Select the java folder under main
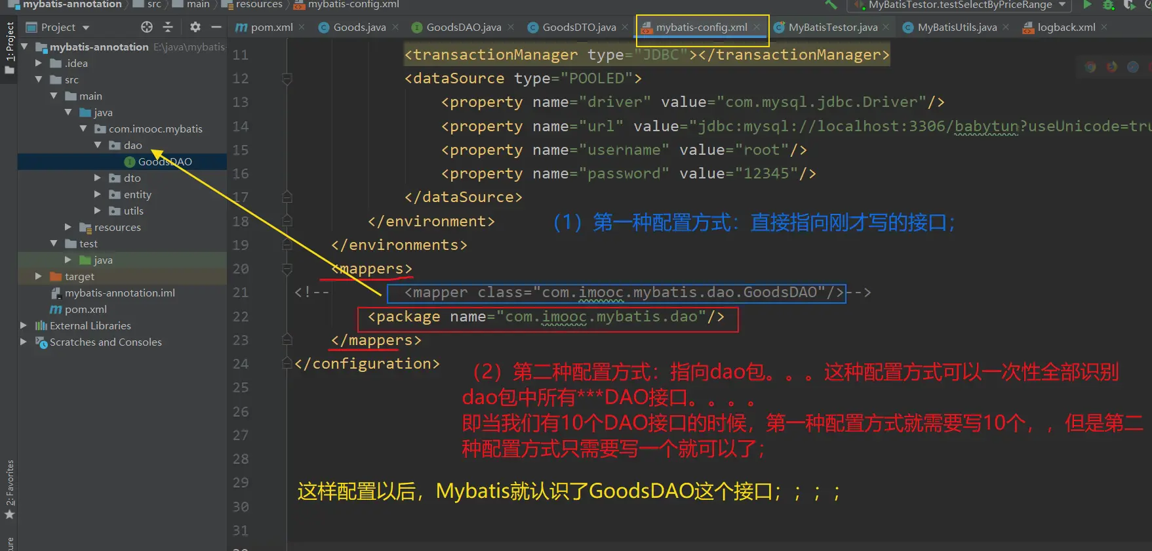 (x=103, y=112)
